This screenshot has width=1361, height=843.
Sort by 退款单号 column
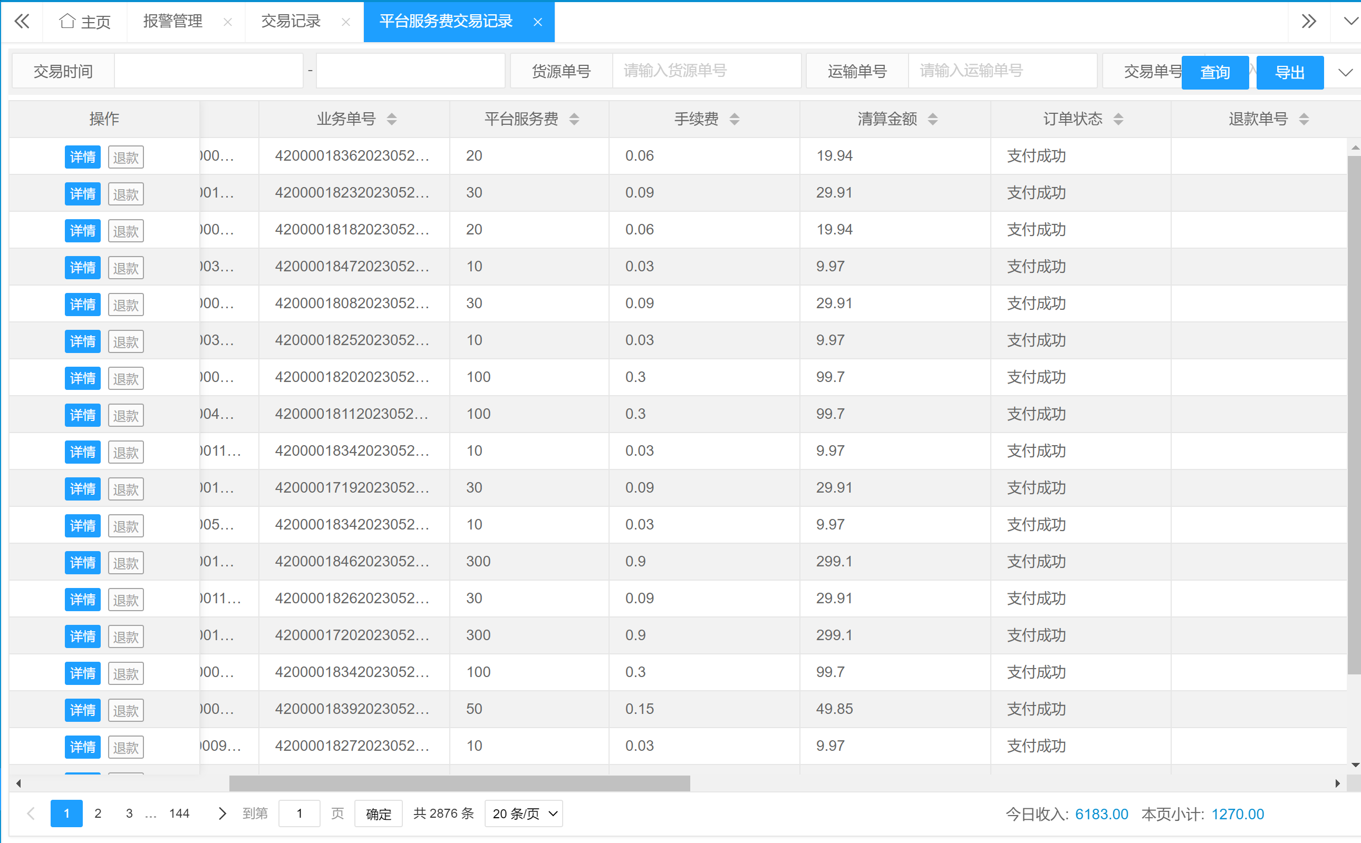[1304, 119]
